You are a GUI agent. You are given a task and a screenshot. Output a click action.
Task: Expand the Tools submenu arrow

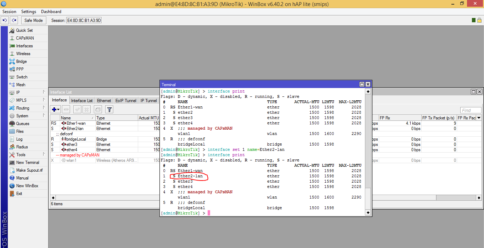click(44, 154)
